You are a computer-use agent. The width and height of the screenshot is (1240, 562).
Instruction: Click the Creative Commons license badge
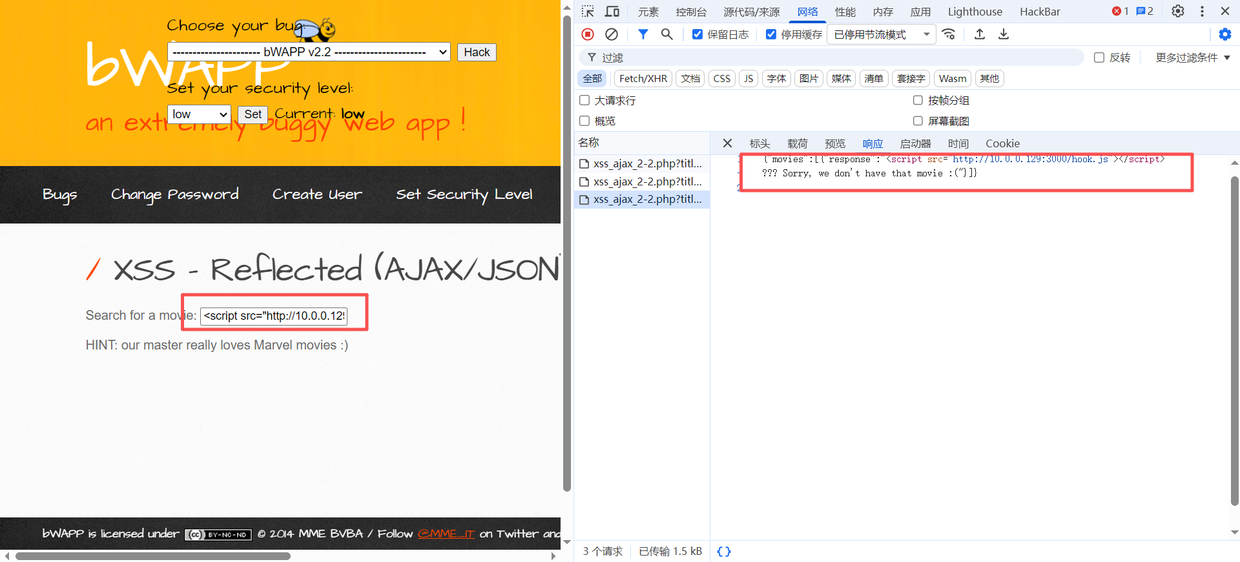tap(218, 535)
